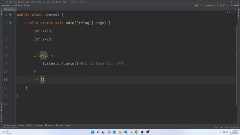Viewport: 240px width, 135px height.
Task: Open the JetBrains Toolbox icon in toolbar
Action: pos(238,5)
